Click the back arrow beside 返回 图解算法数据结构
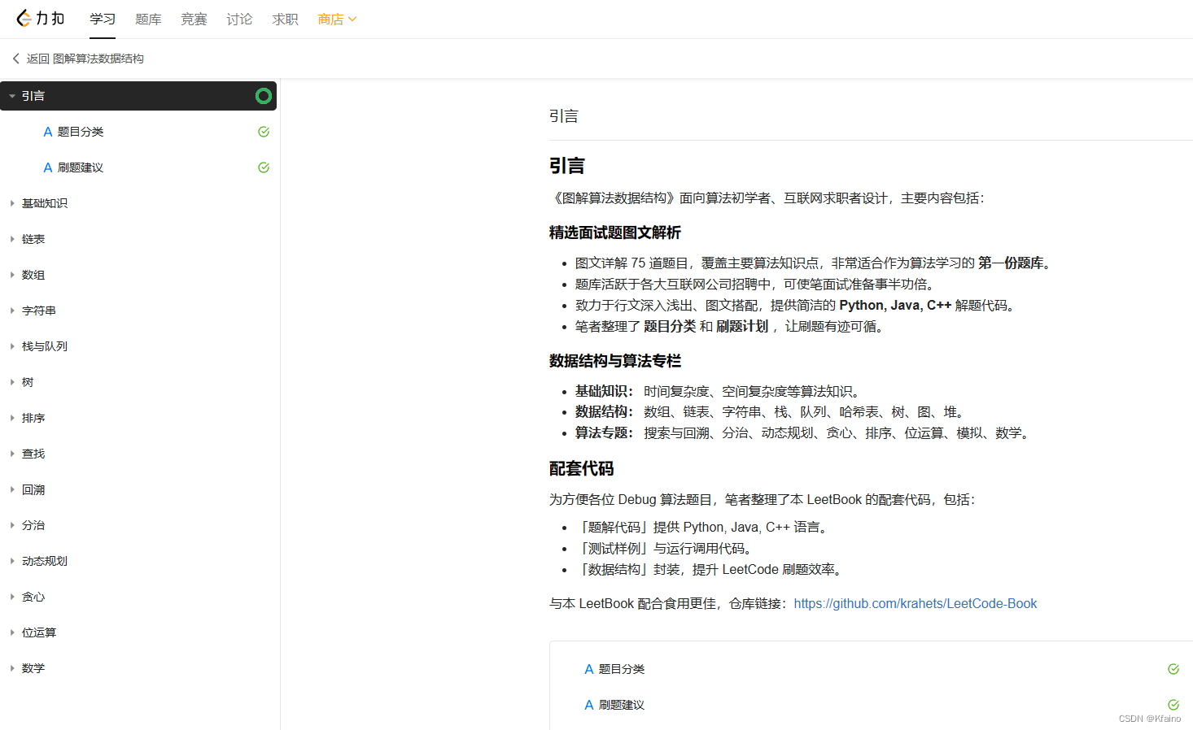The height and width of the screenshot is (730, 1193). tap(15, 59)
